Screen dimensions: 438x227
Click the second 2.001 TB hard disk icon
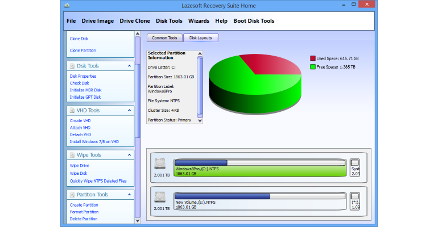click(x=160, y=197)
